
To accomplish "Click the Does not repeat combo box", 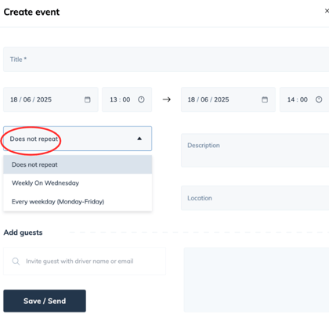I will (78, 139).
